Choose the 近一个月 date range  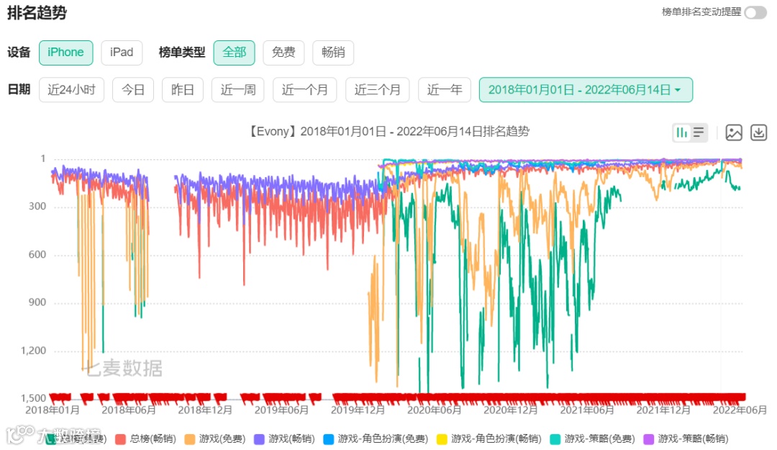(305, 90)
